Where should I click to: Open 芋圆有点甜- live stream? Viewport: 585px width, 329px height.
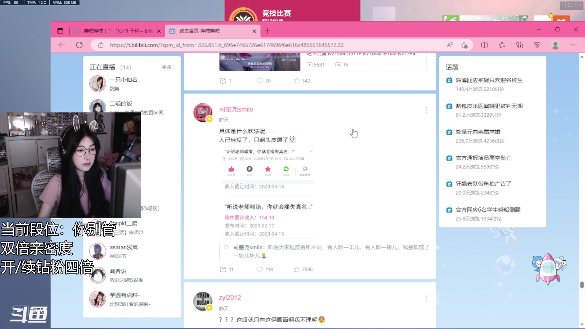click(x=125, y=295)
